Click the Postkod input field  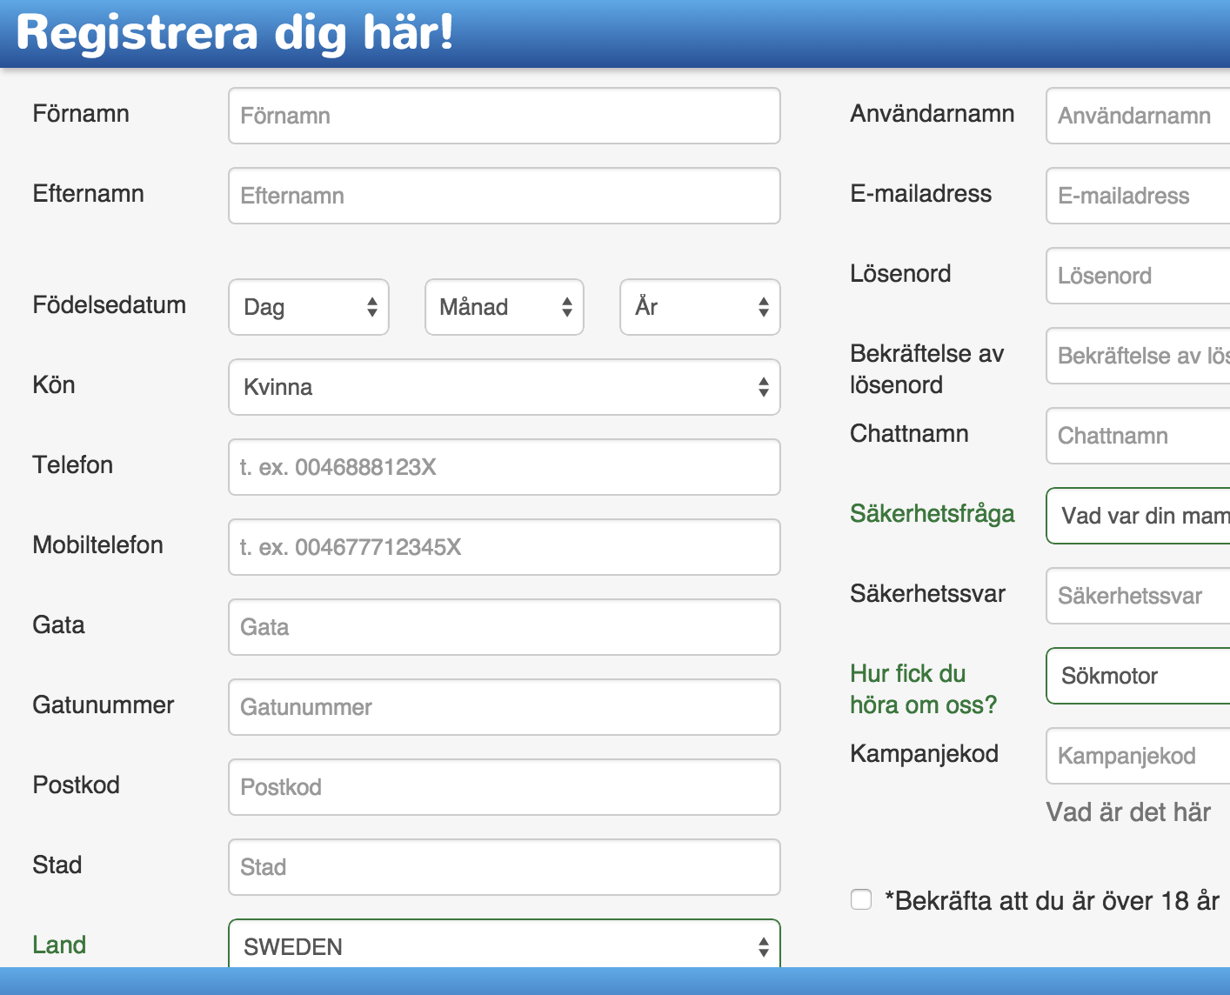click(x=504, y=787)
